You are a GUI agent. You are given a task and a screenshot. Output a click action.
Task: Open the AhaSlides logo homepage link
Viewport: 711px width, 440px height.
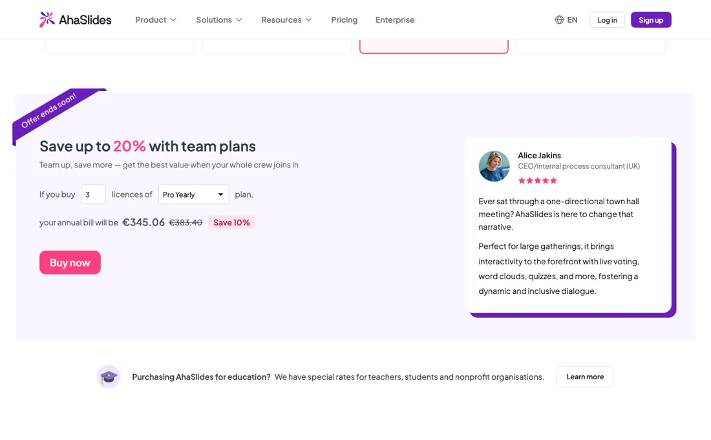click(75, 19)
